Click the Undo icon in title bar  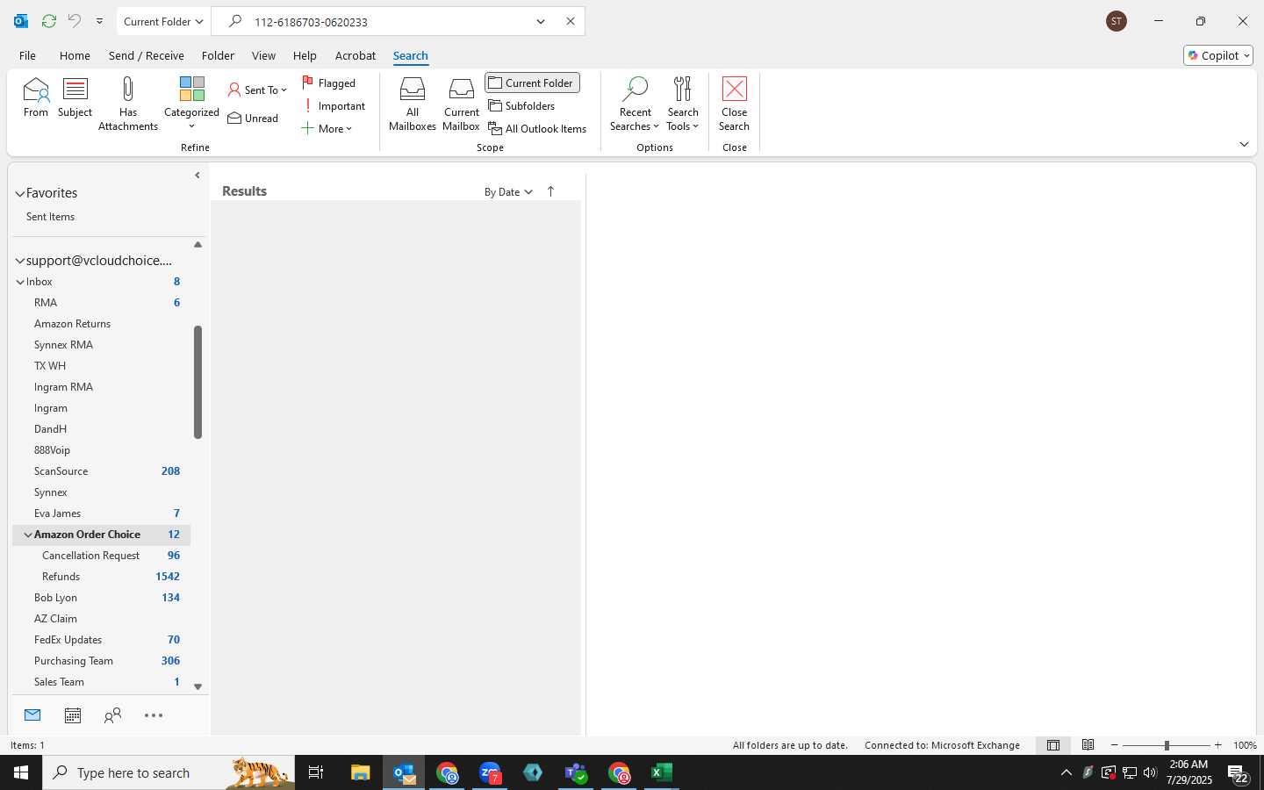(x=75, y=21)
